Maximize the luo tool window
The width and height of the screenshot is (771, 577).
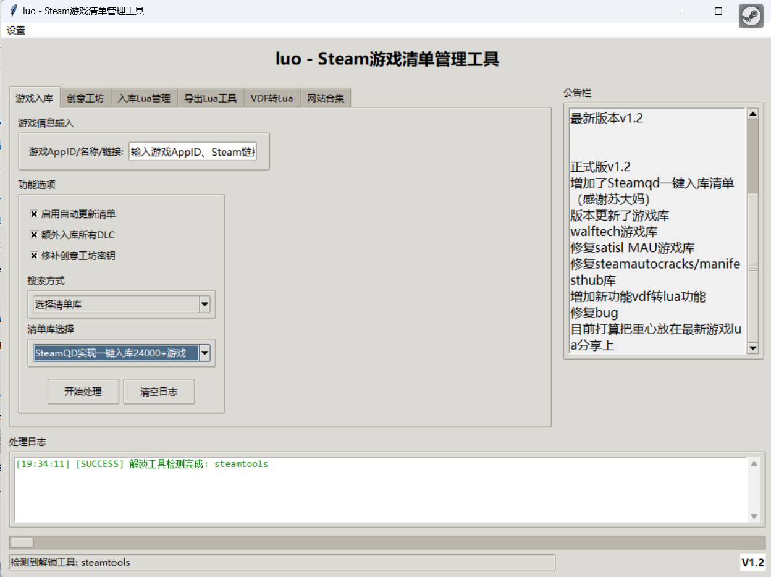718,11
